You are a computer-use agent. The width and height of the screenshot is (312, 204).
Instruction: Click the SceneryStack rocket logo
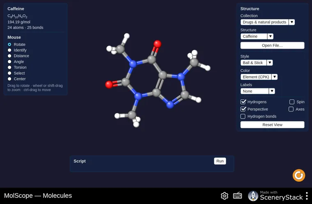[253, 196]
